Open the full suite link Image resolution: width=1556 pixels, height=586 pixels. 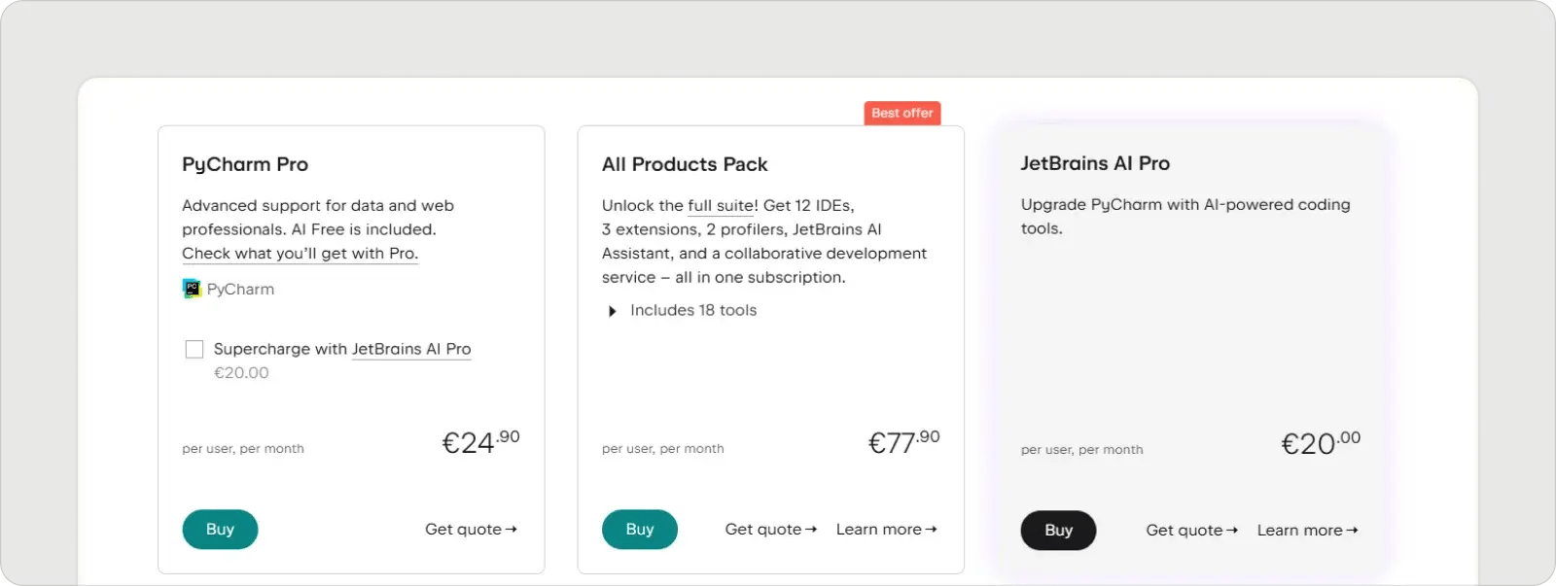[722, 205]
